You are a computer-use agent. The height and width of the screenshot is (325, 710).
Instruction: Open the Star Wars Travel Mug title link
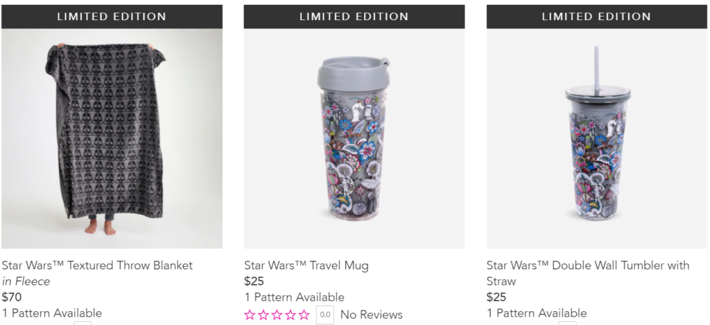pos(306,266)
